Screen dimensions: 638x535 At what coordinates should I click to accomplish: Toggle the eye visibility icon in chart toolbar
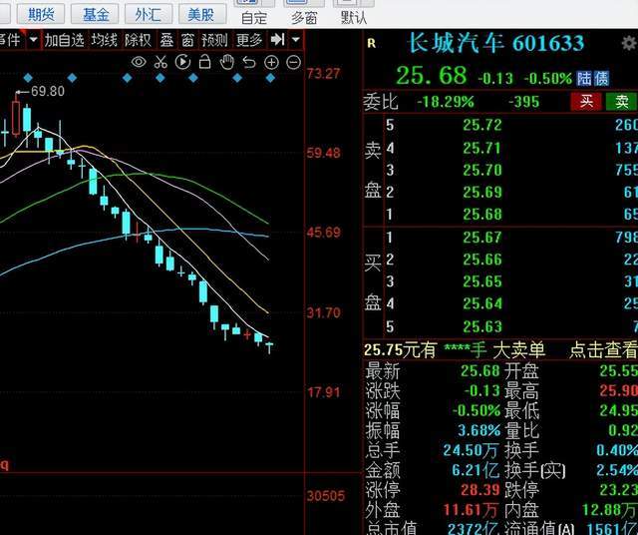(x=139, y=62)
